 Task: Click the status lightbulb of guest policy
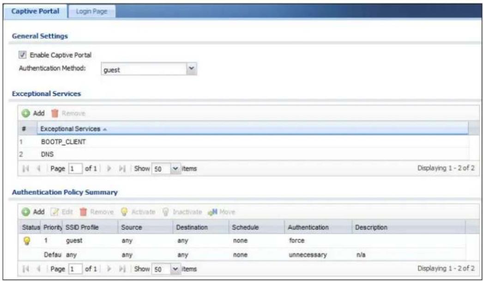click(27, 240)
